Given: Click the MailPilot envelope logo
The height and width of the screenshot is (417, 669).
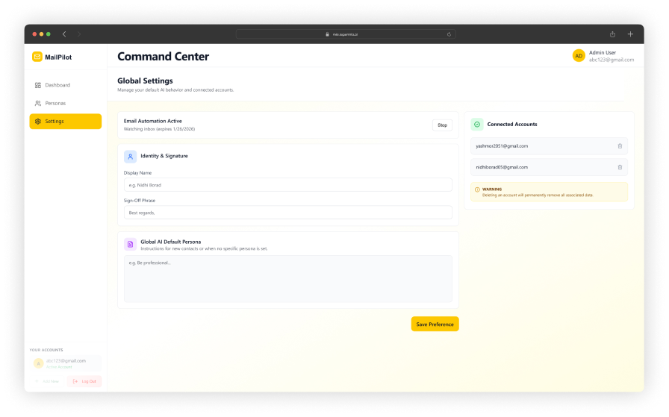Looking at the screenshot, I should pos(37,57).
